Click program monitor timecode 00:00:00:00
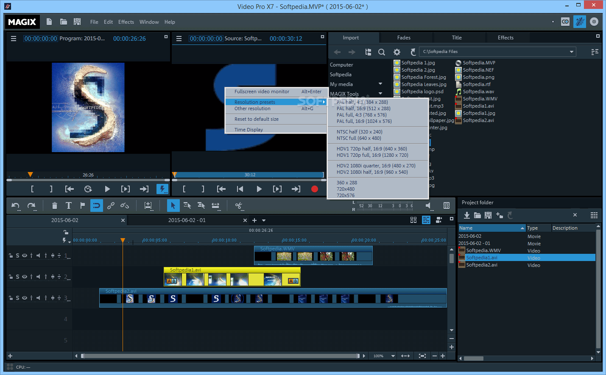Viewport: 606px width, 375px height. [41, 39]
